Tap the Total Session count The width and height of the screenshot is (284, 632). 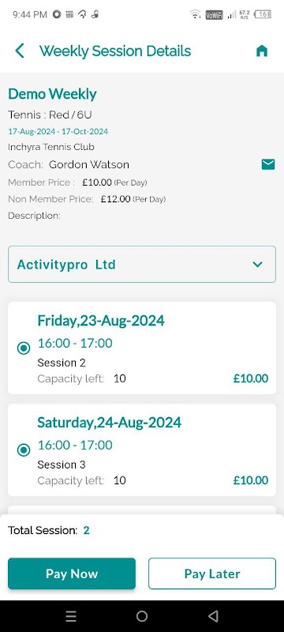(87, 530)
